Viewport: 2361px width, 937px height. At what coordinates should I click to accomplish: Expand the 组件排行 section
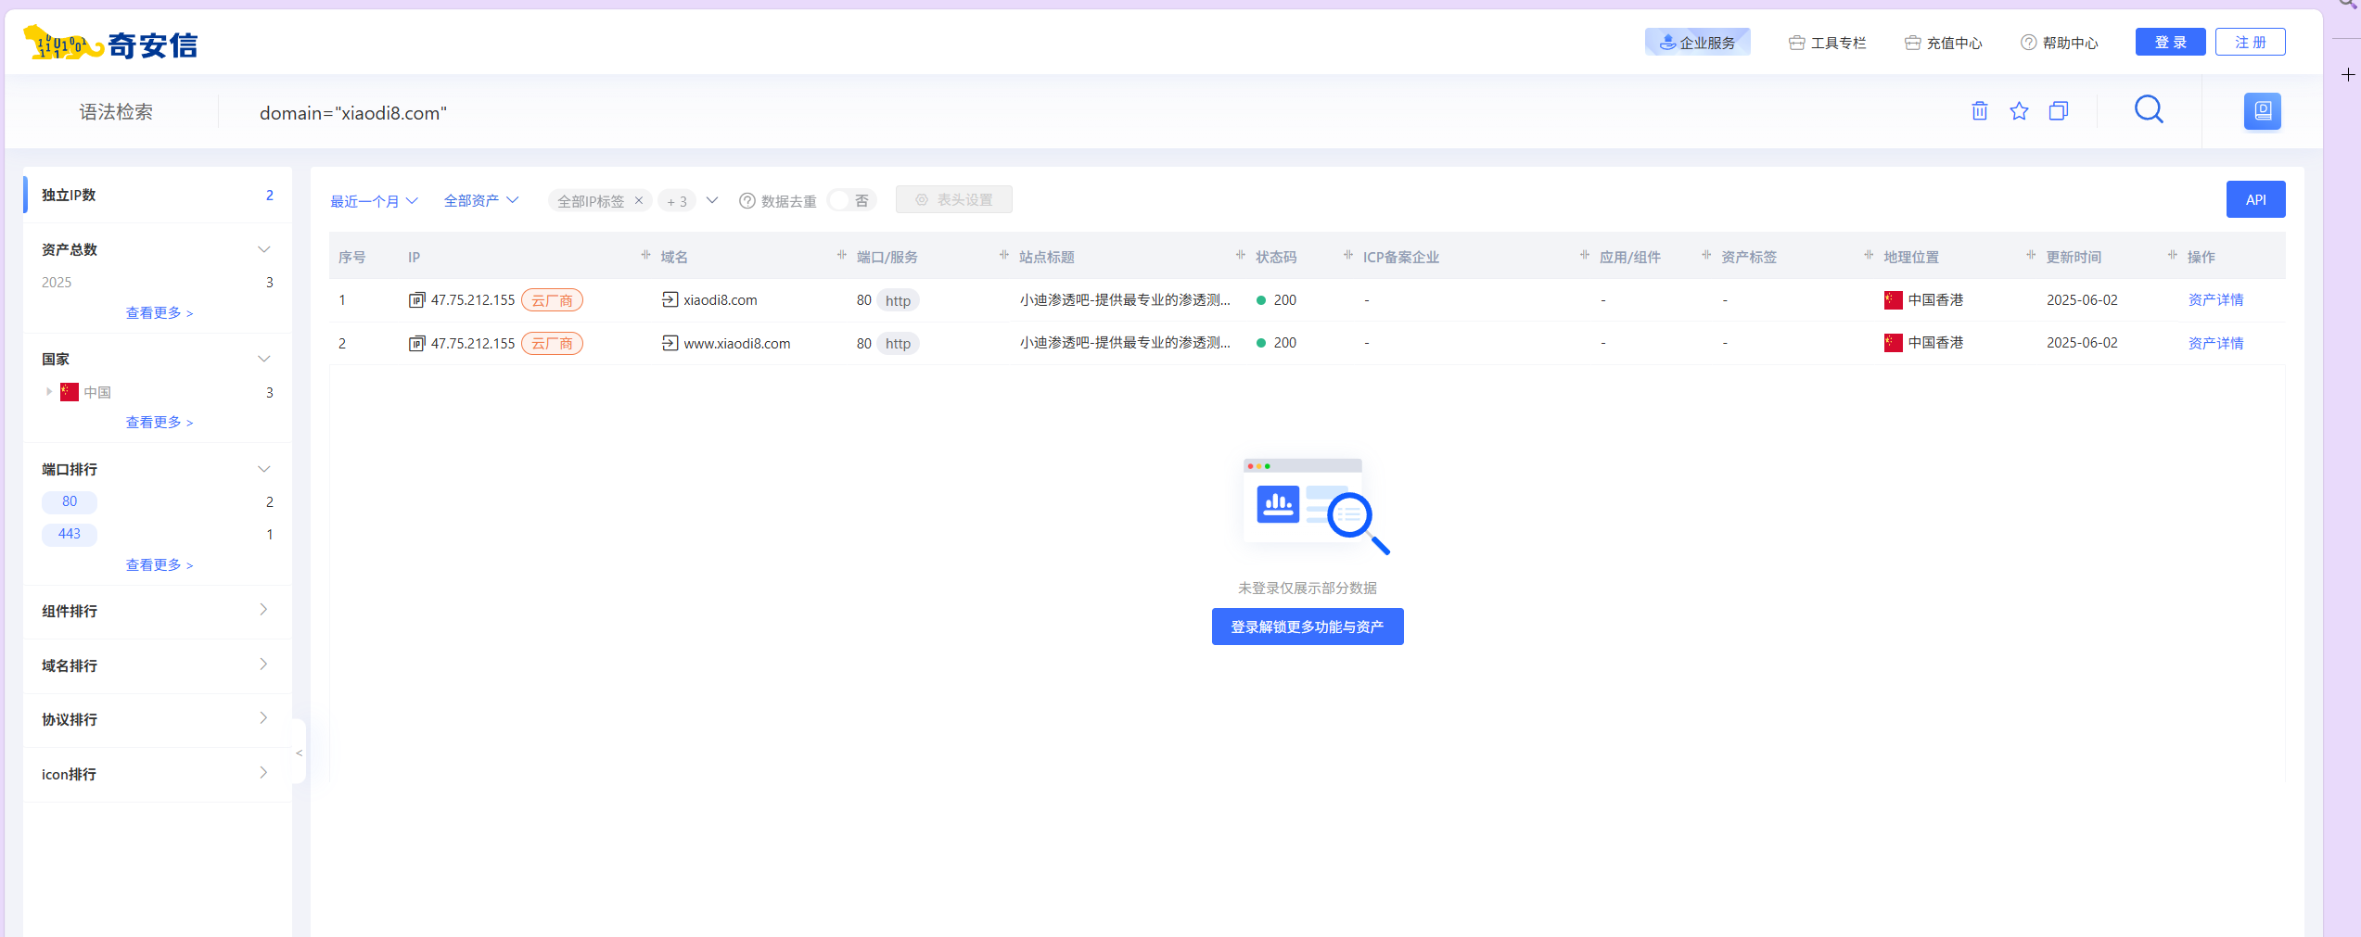[x=263, y=610]
